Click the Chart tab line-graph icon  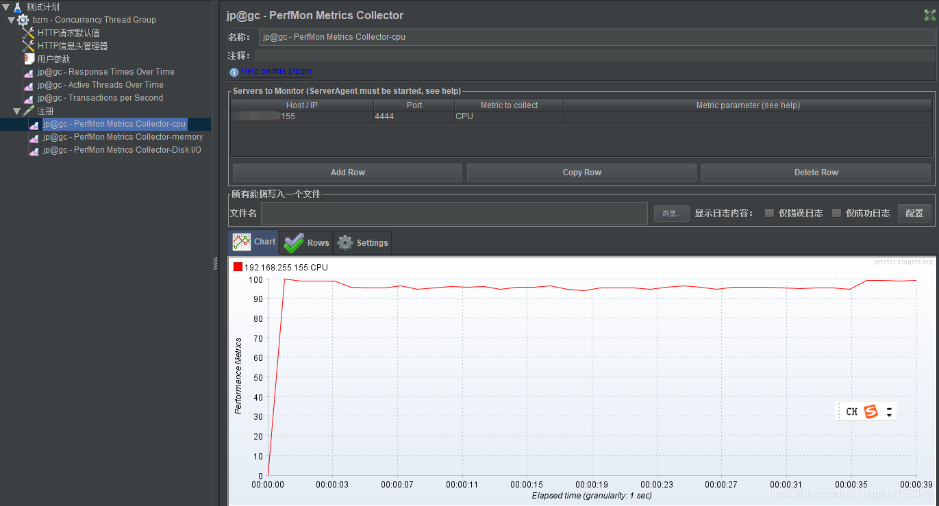pos(242,242)
